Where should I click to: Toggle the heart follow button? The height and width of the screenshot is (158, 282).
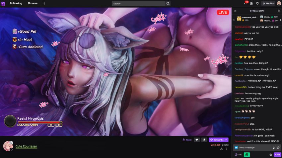pyautogui.click(x=197, y=140)
